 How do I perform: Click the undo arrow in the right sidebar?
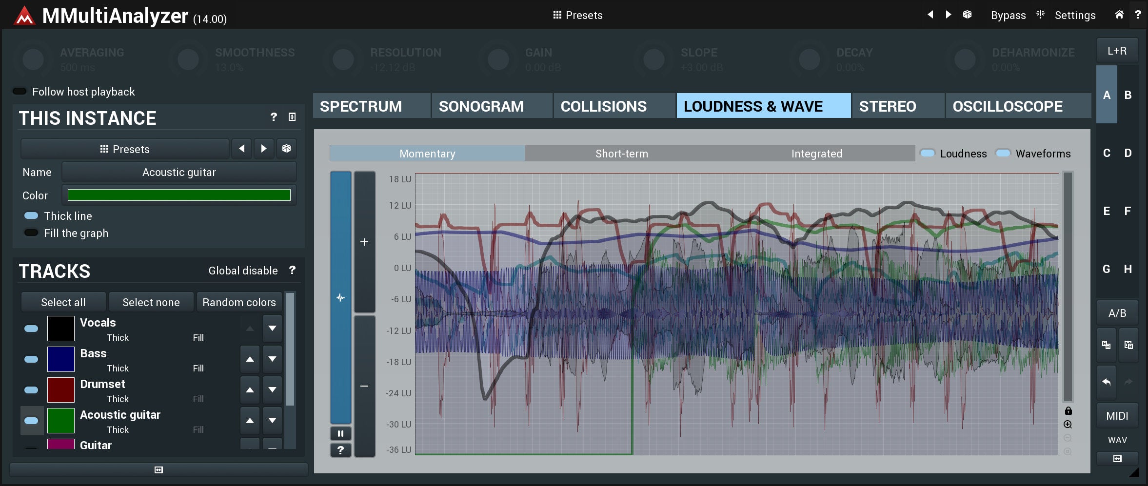pyautogui.click(x=1106, y=382)
